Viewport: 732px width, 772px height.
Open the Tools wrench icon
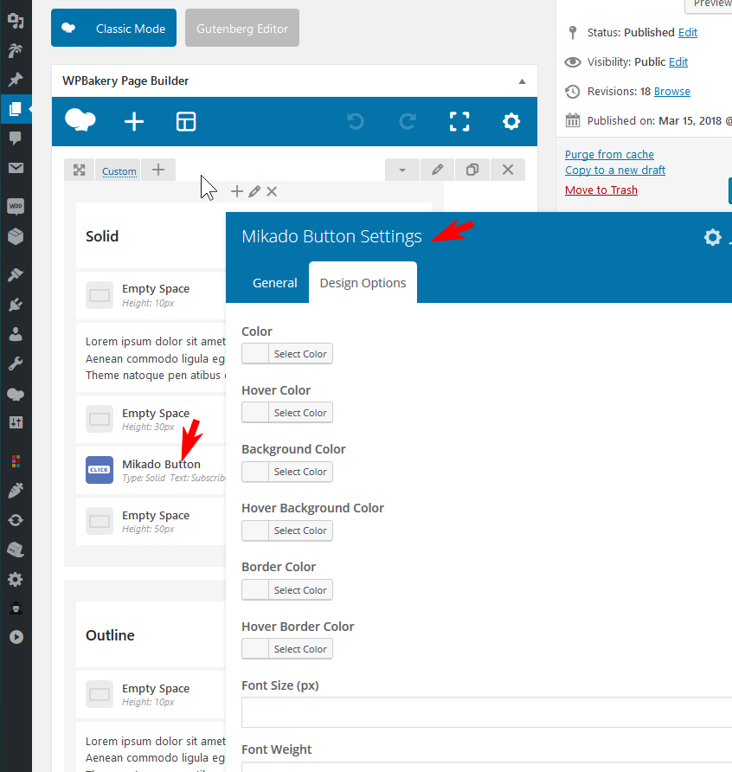(x=16, y=363)
